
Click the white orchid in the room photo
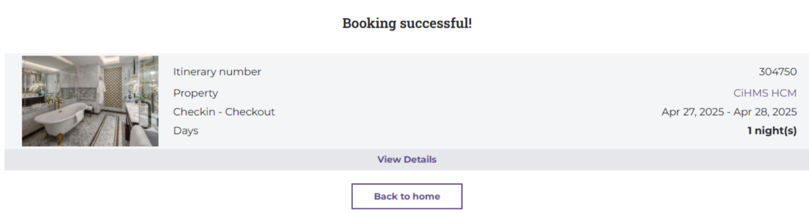coord(34,88)
